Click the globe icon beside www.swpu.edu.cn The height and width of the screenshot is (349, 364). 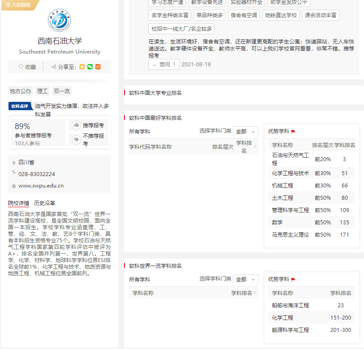coord(14,186)
